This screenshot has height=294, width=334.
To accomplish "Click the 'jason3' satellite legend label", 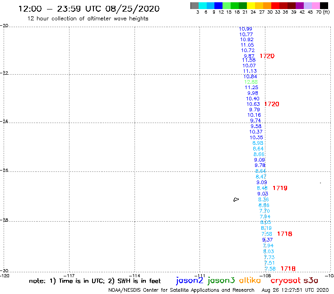I will coord(221,280).
